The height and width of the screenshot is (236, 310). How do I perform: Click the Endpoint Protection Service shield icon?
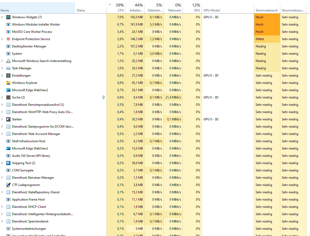point(8,39)
